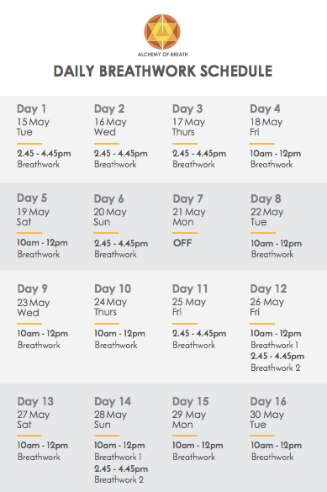Click the Day 9 heading
The height and width of the screenshot is (492, 327).
click(x=32, y=288)
